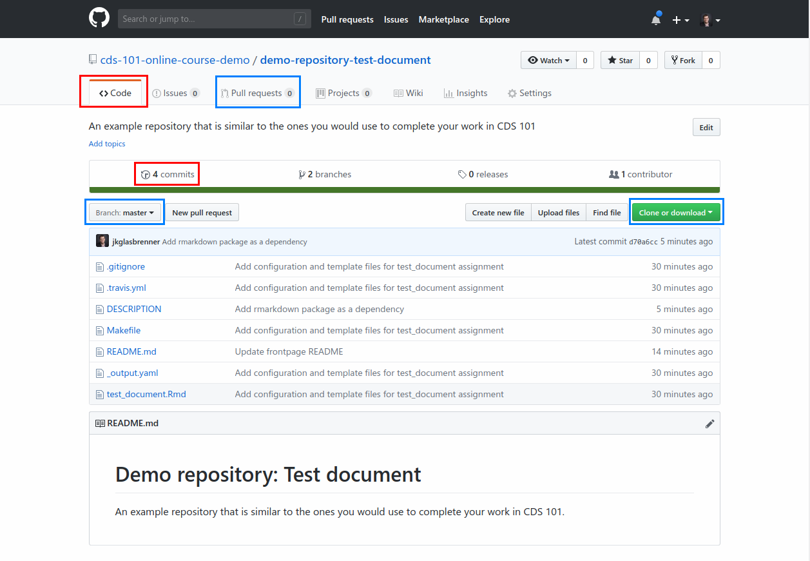Screen dimensions: 810x561
Task: View the forks count next to Fork
Action: pos(711,60)
